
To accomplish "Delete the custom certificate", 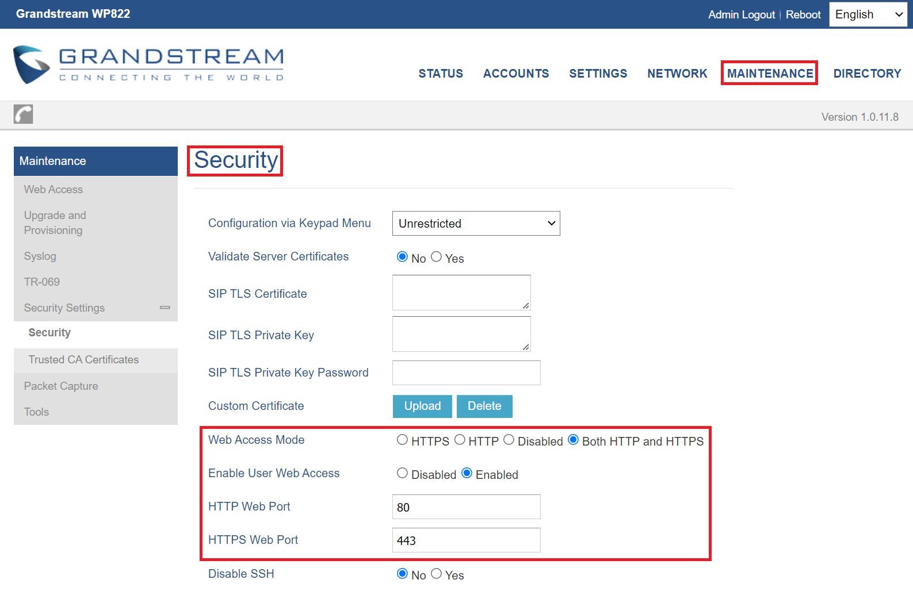I will point(484,406).
